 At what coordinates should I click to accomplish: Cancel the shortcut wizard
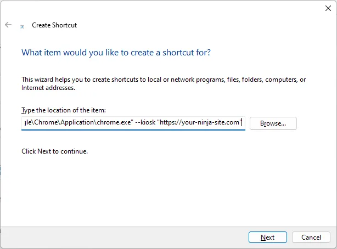(311, 237)
